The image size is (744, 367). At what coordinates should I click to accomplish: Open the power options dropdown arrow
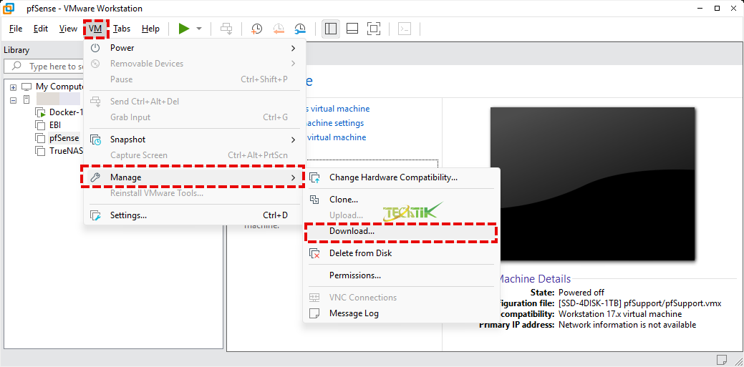(x=199, y=29)
